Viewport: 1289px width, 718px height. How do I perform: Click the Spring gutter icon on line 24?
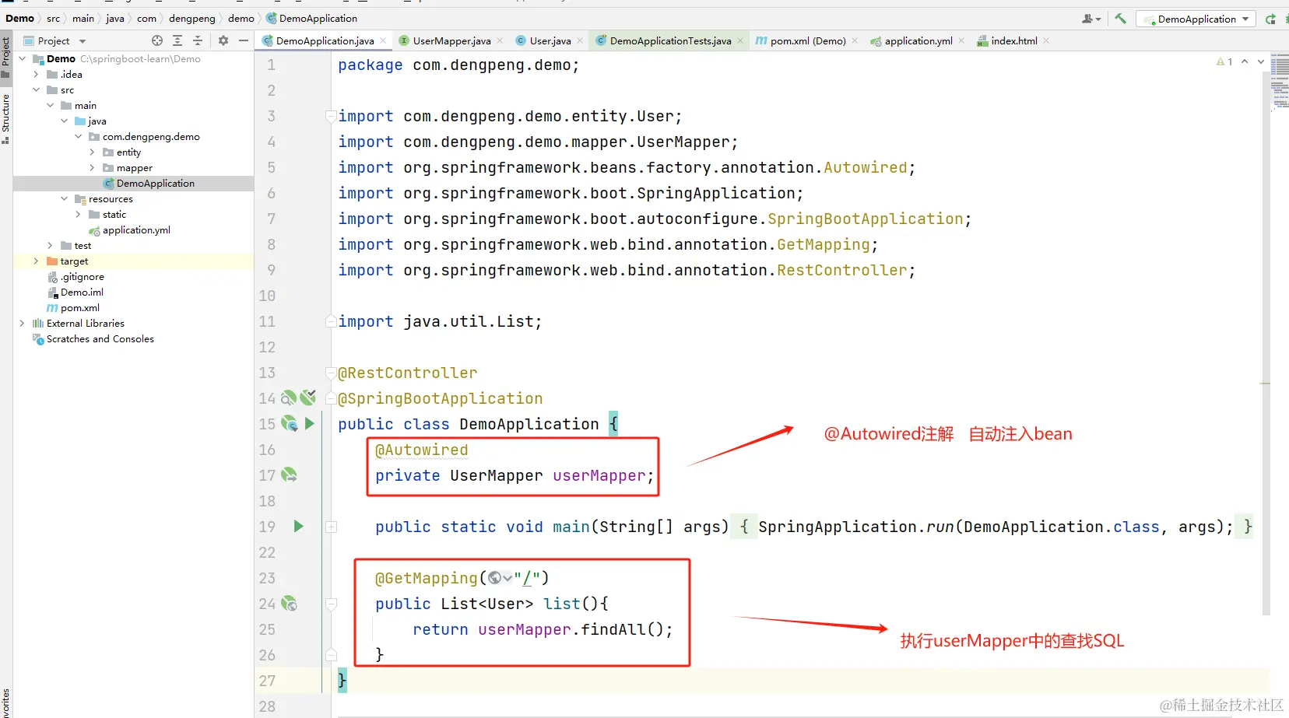pyautogui.click(x=289, y=604)
